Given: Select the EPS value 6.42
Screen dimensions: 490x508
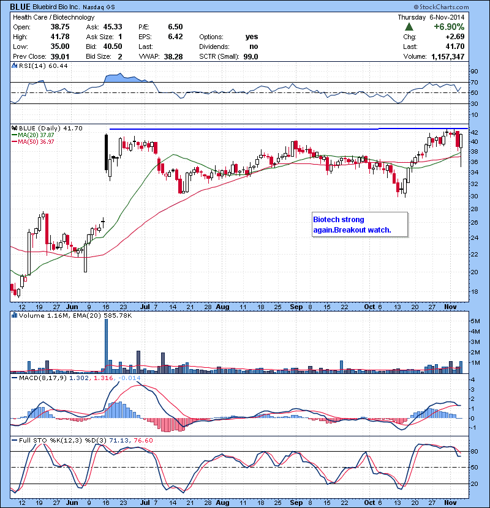Looking at the screenshot, I should pyautogui.click(x=175, y=37).
